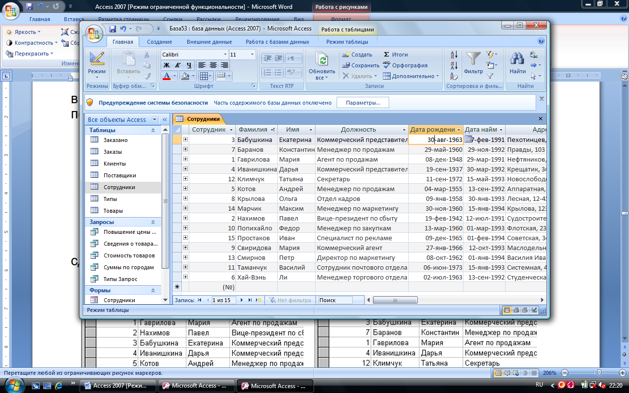
Task: Click the Office button in the Access window
Action: point(94,33)
